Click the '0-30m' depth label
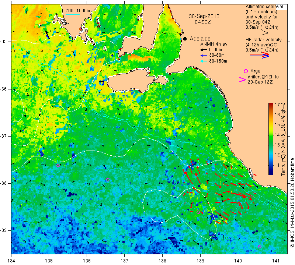This screenshot has width=295, height=265. click(x=215, y=50)
